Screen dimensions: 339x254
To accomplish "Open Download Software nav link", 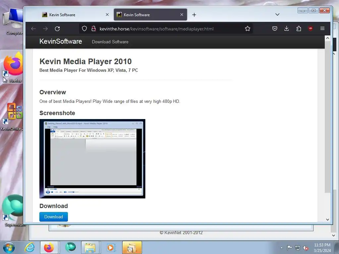I will pyautogui.click(x=110, y=42).
